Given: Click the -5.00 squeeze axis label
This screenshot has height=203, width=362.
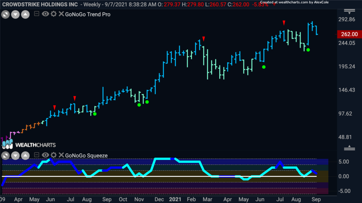Looking at the screenshot, I should tap(344, 191).
